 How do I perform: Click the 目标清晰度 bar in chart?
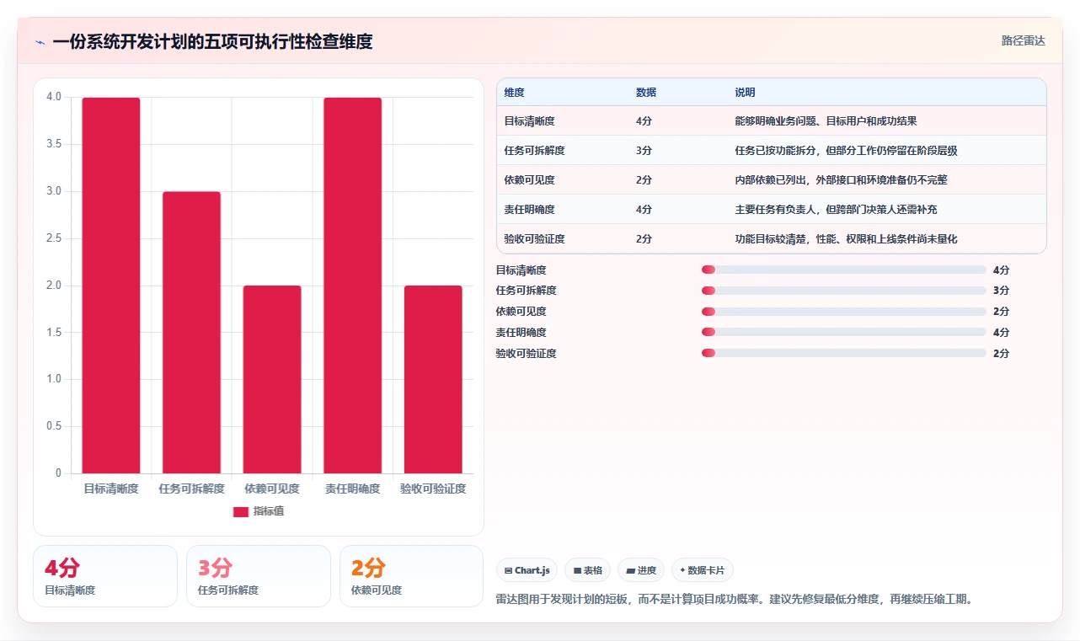(x=111, y=286)
